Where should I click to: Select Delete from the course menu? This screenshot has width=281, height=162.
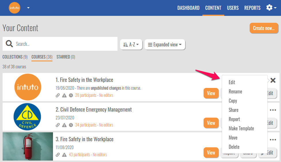(x=234, y=147)
